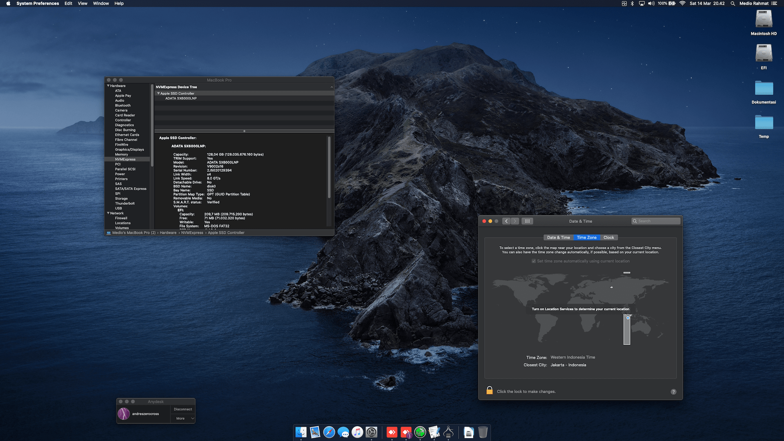Launch Mail stamp icon in Dock
The image size is (784, 441).
tap(315, 432)
